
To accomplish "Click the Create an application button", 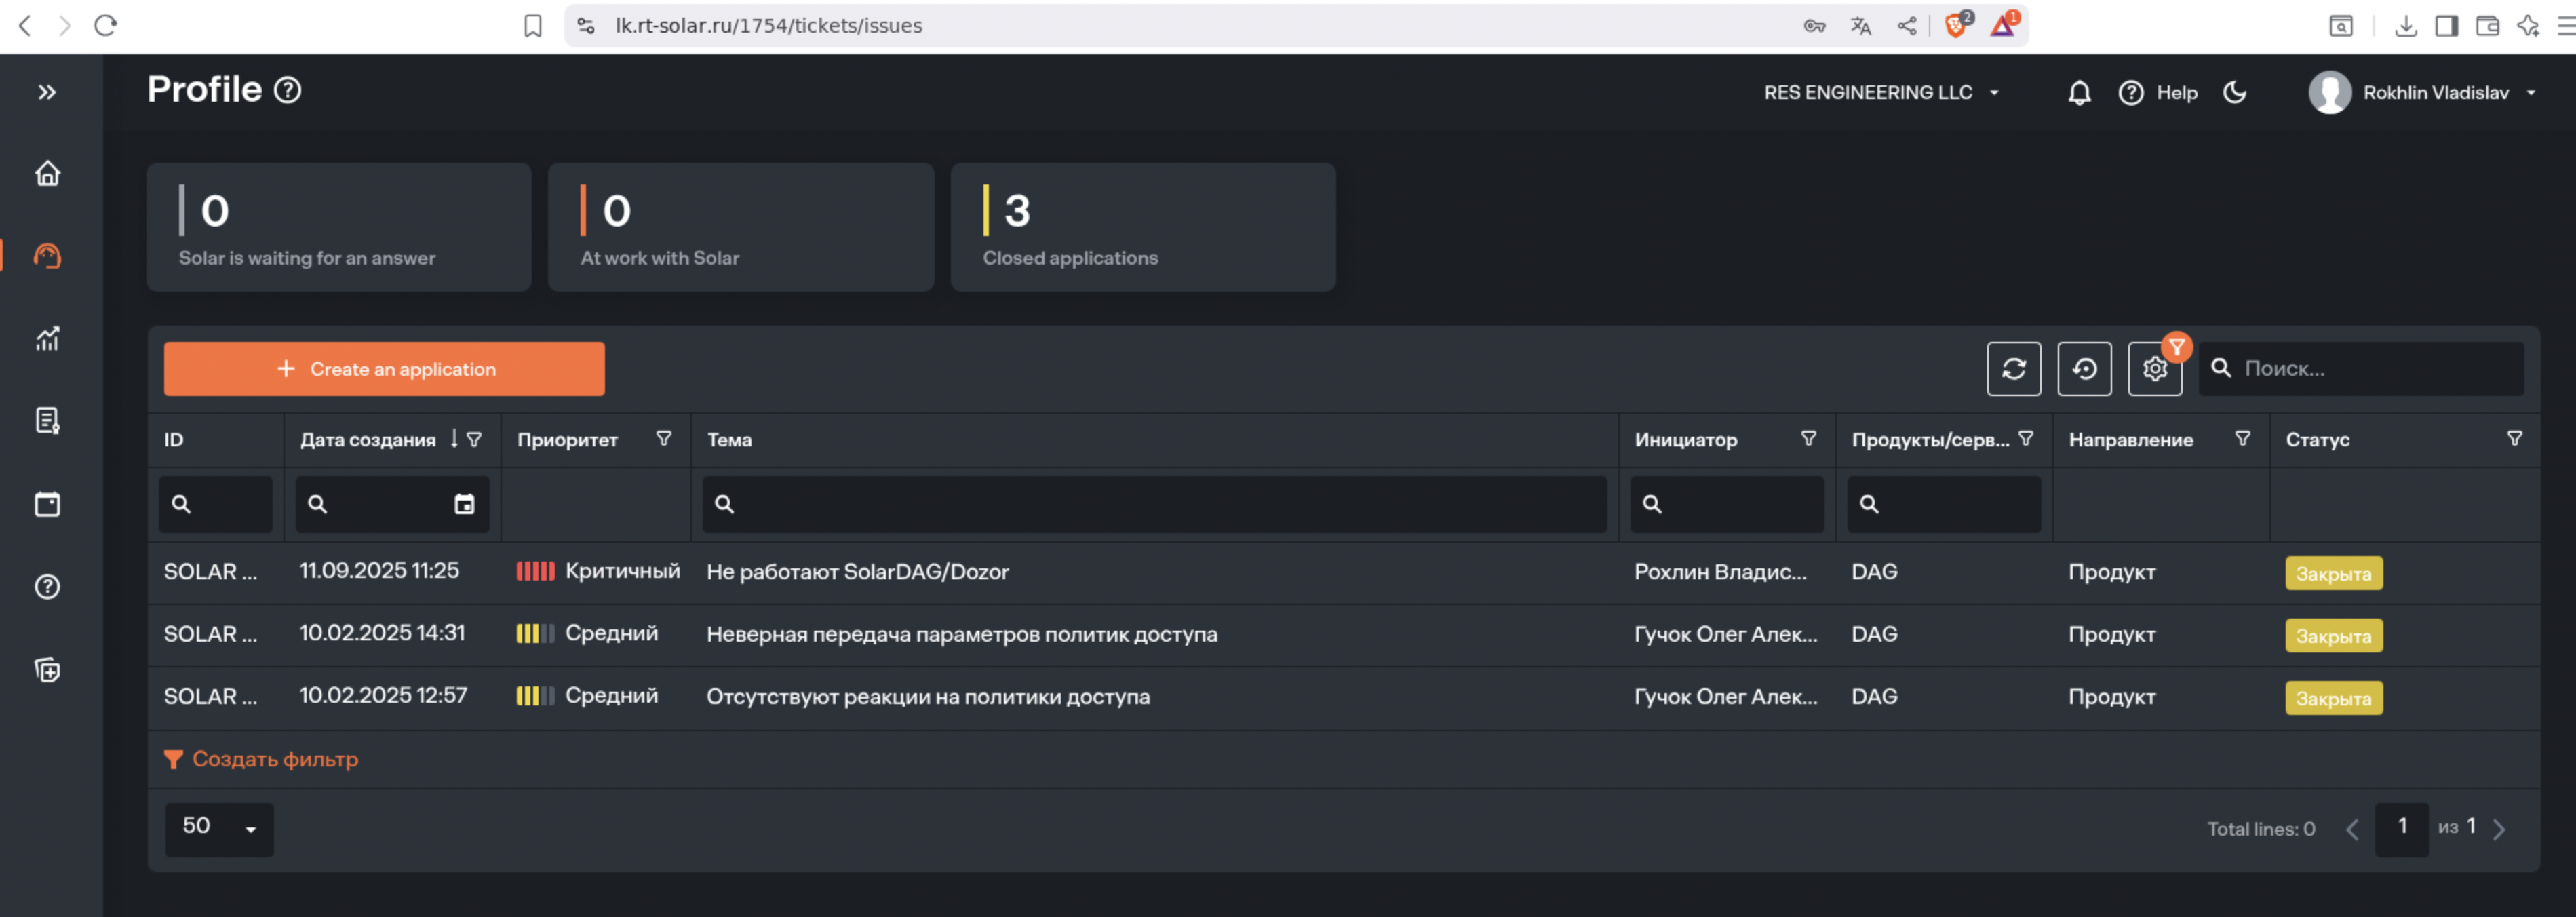I will [x=384, y=369].
